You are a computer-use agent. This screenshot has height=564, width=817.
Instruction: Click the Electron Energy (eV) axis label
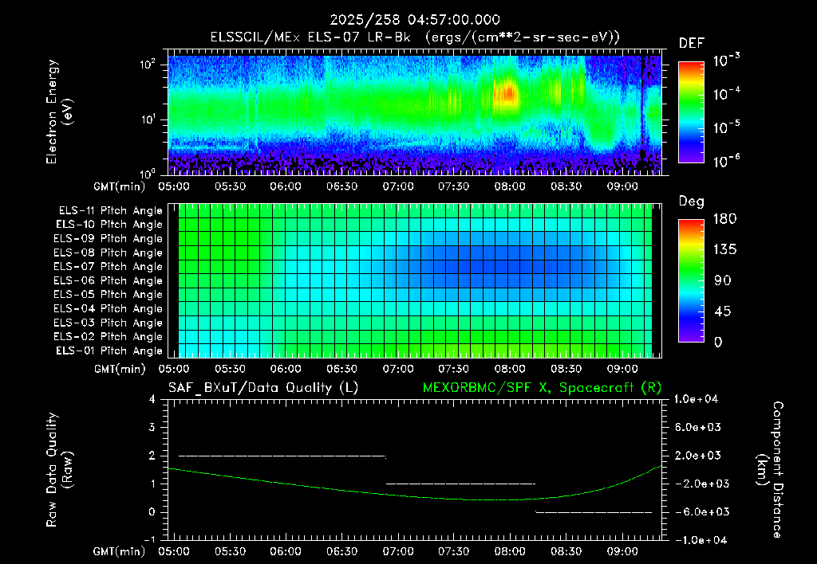(58, 112)
